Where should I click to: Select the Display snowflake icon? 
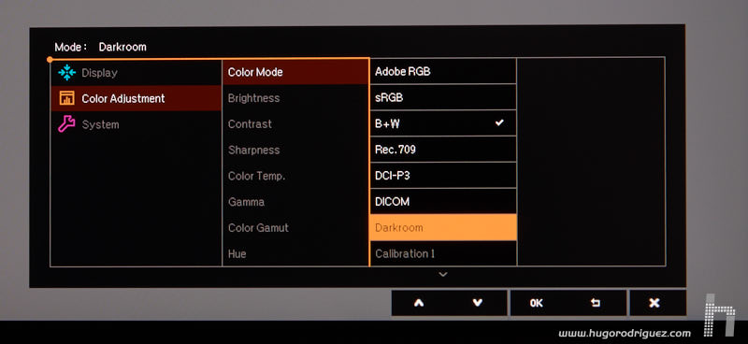tap(66, 73)
